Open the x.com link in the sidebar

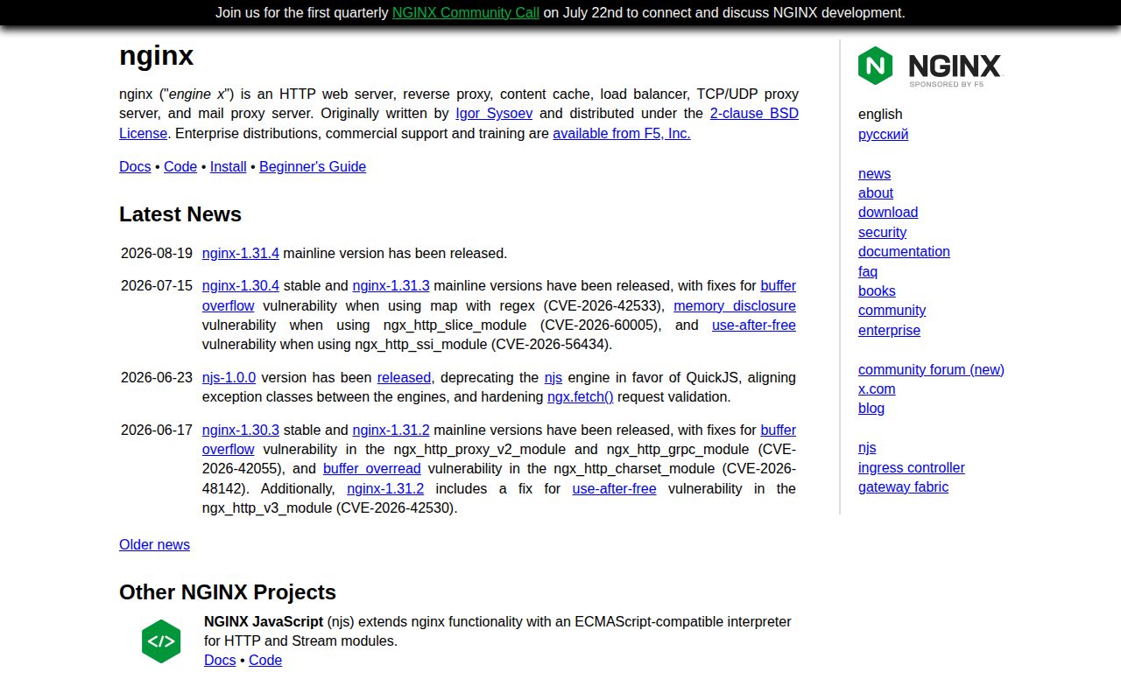(877, 389)
